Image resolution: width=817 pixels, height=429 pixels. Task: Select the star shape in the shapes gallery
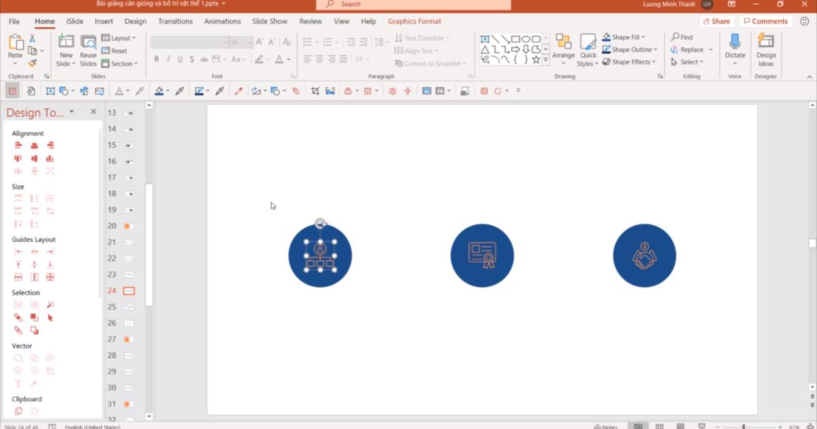pos(536,60)
